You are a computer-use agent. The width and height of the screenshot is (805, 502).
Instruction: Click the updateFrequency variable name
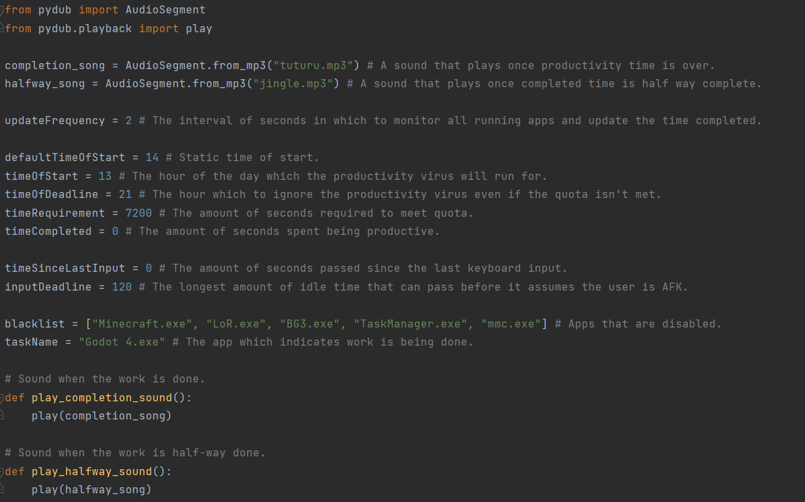click(55, 121)
